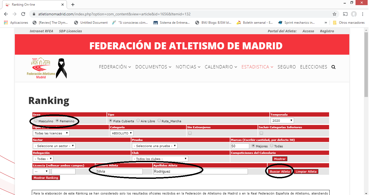Tick the Sin Extranjeros checkbox
Viewport: 369px width, 195px height.
click(x=190, y=133)
